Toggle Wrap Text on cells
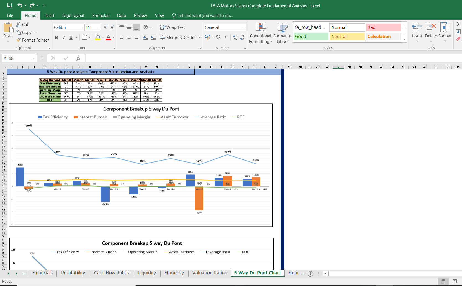 pos(172,27)
